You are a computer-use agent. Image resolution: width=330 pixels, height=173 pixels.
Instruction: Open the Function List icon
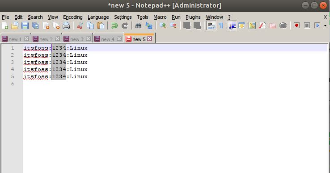262,25
